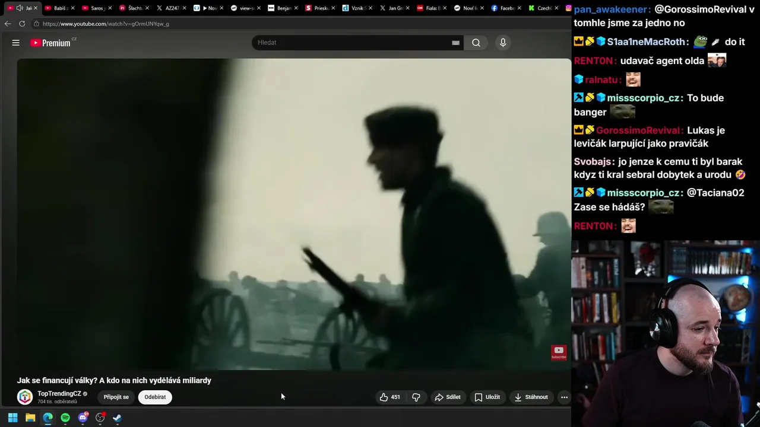The width and height of the screenshot is (760, 427).
Task: Click username S1aa1neMacRoth in chat
Action: coord(648,42)
